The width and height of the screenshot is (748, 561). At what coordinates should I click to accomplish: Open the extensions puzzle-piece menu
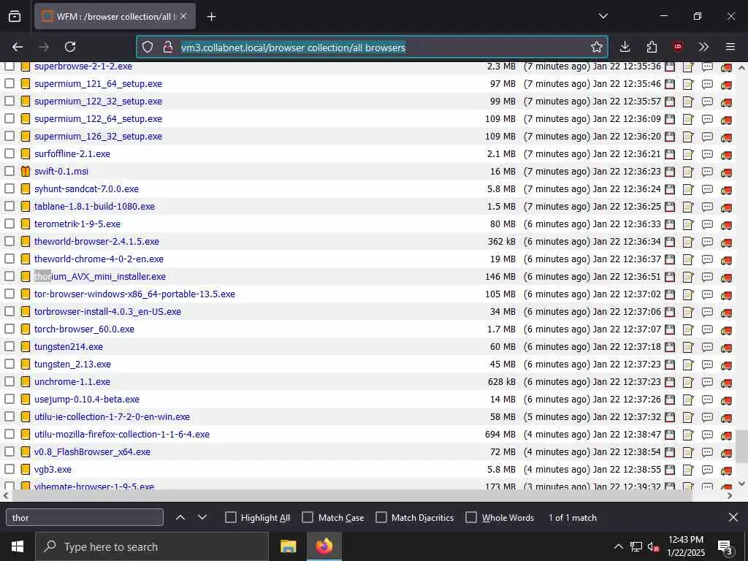[x=652, y=47]
